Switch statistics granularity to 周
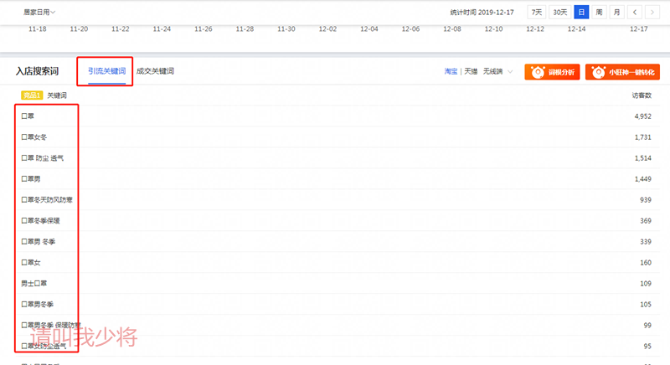670x365 pixels. (599, 12)
